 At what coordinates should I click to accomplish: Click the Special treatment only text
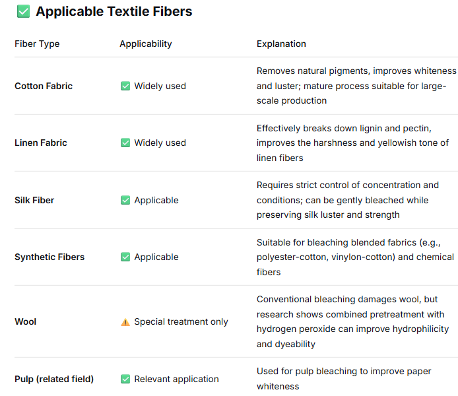click(181, 322)
